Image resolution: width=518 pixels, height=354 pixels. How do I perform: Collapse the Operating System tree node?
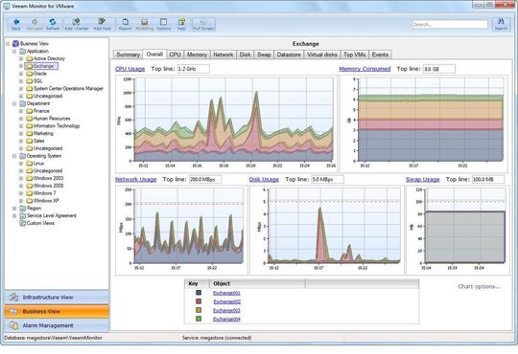click(14, 156)
